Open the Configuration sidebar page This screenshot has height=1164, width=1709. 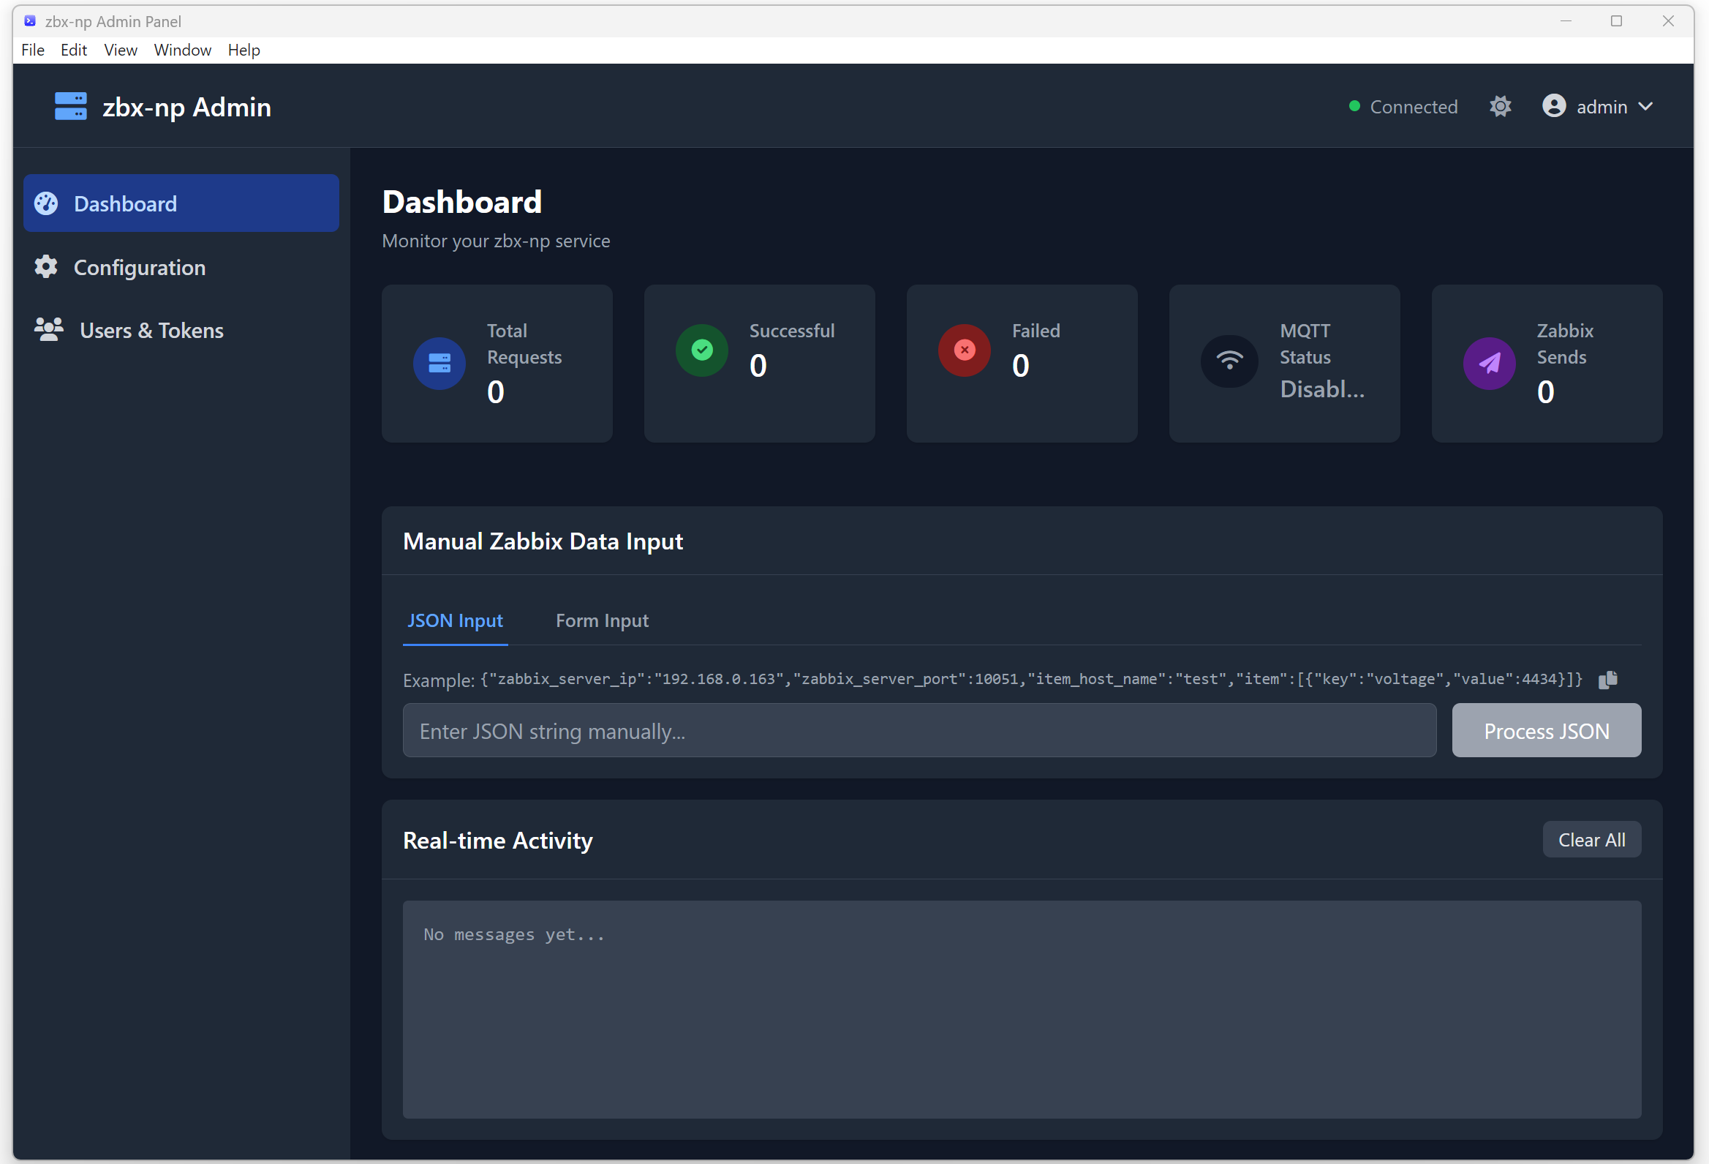tap(139, 267)
